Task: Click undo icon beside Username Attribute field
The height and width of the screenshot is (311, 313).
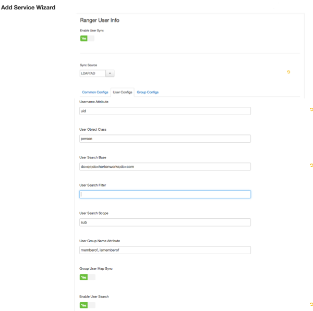Action: click(311, 109)
